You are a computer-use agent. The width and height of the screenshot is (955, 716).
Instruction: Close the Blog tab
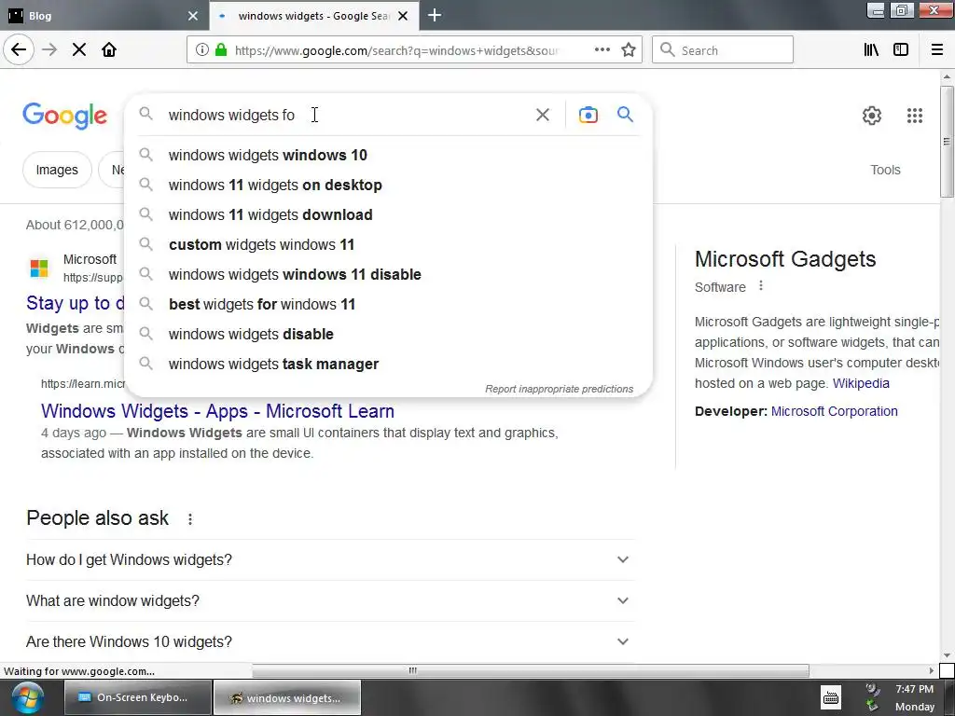tap(193, 16)
